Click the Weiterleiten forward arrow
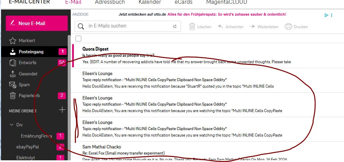The width and height of the screenshot is (344, 162). (252, 26)
